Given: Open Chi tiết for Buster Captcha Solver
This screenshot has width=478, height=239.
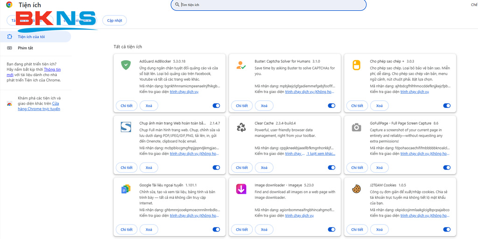Looking at the screenshot, I should [242, 106].
